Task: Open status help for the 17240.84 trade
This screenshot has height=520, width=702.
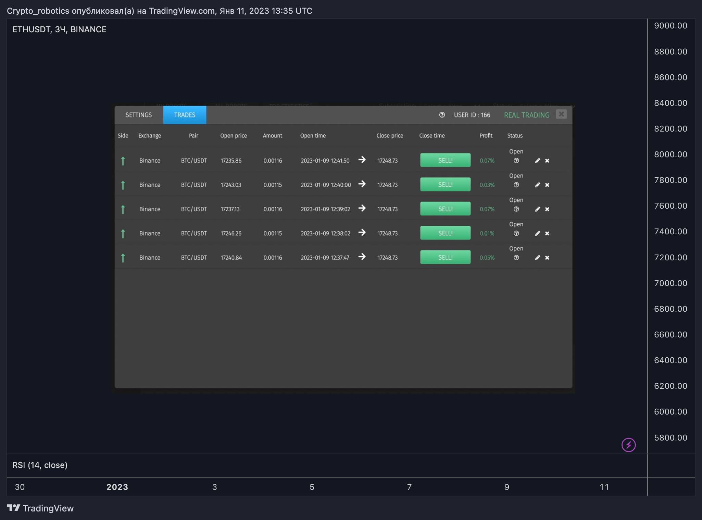Action: click(516, 258)
